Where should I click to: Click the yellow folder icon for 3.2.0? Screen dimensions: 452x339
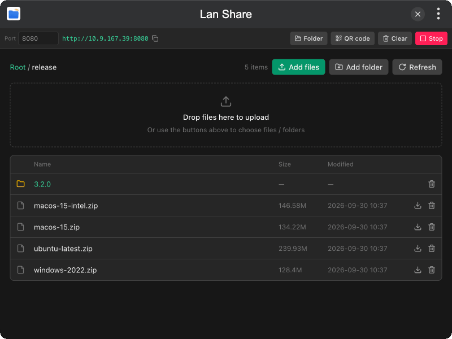click(x=20, y=184)
